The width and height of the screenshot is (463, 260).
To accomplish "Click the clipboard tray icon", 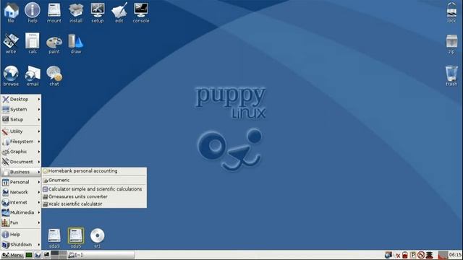I will pyautogui.click(x=413, y=255).
